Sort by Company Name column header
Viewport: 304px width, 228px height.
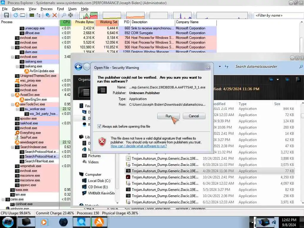(195, 22)
